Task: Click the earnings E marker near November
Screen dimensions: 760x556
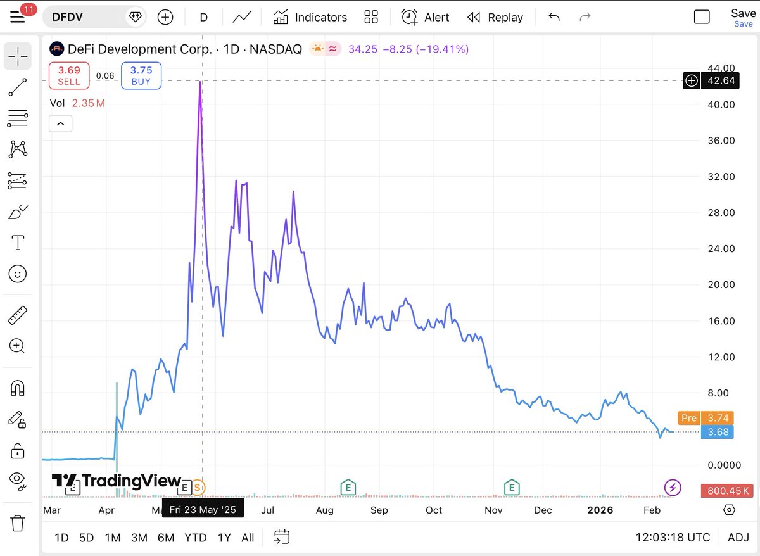Action: pyautogui.click(x=511, y=487)
